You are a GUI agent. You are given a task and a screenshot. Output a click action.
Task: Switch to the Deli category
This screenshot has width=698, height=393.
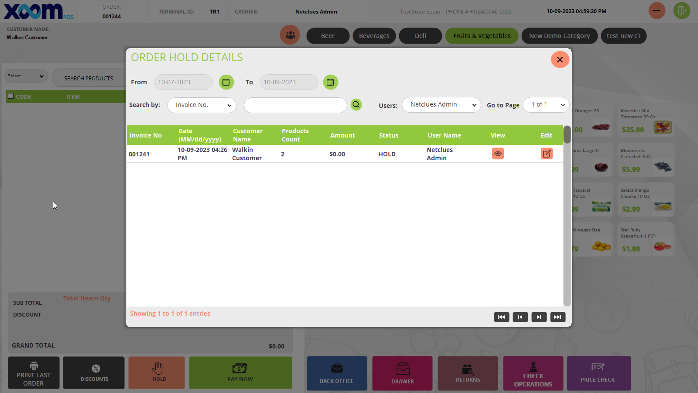[x=420, y=36]
